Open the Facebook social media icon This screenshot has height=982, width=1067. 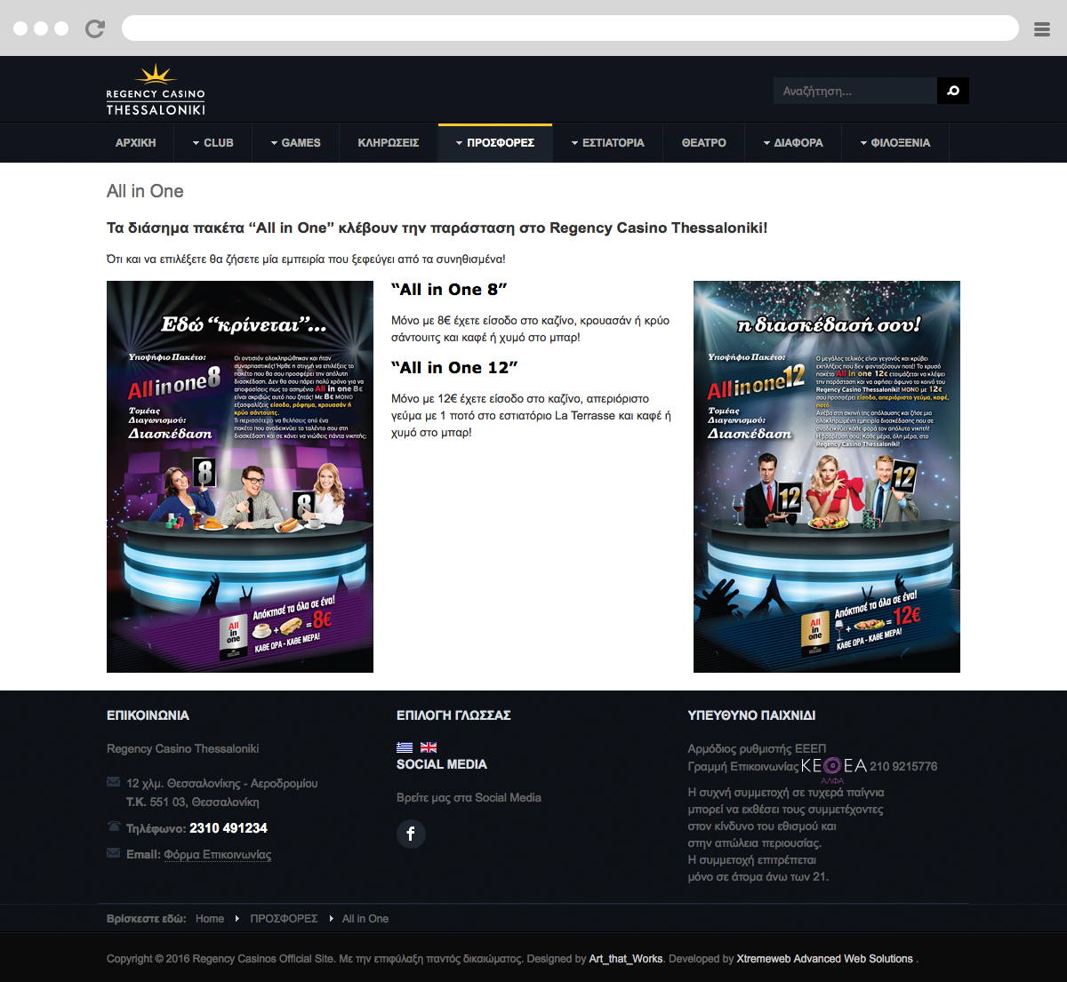(411, 834)
